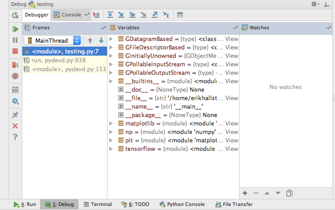Image resolution: width=335 pixels, height=210 pixels.
Task: Resume program with green play icon
Action: (15, 29)
